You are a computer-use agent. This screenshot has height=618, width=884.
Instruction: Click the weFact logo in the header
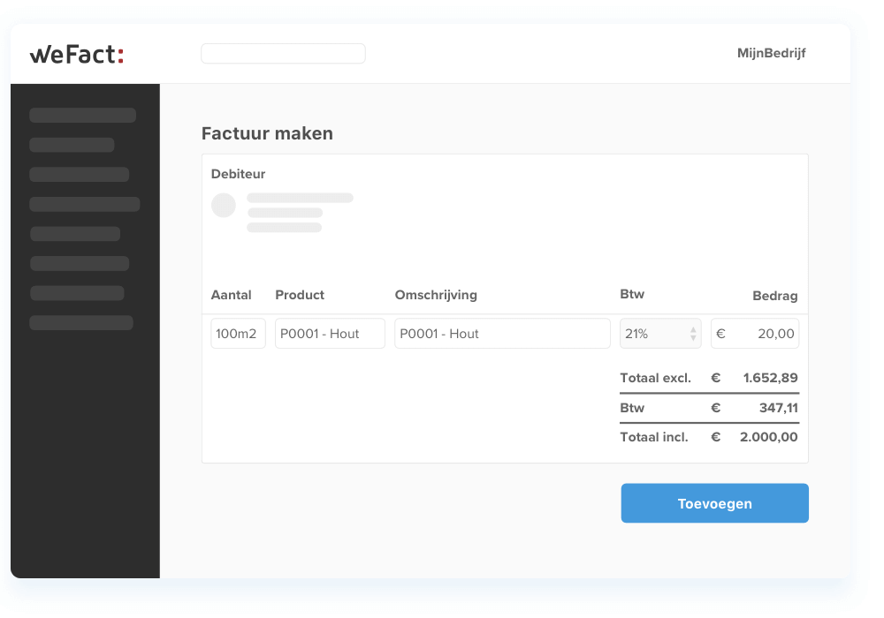pyautogui.click(x=75, y=53)
